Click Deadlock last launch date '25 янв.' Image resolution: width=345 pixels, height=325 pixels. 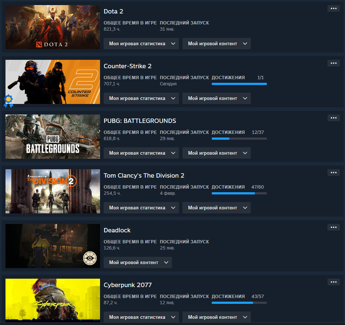[168, 248]
